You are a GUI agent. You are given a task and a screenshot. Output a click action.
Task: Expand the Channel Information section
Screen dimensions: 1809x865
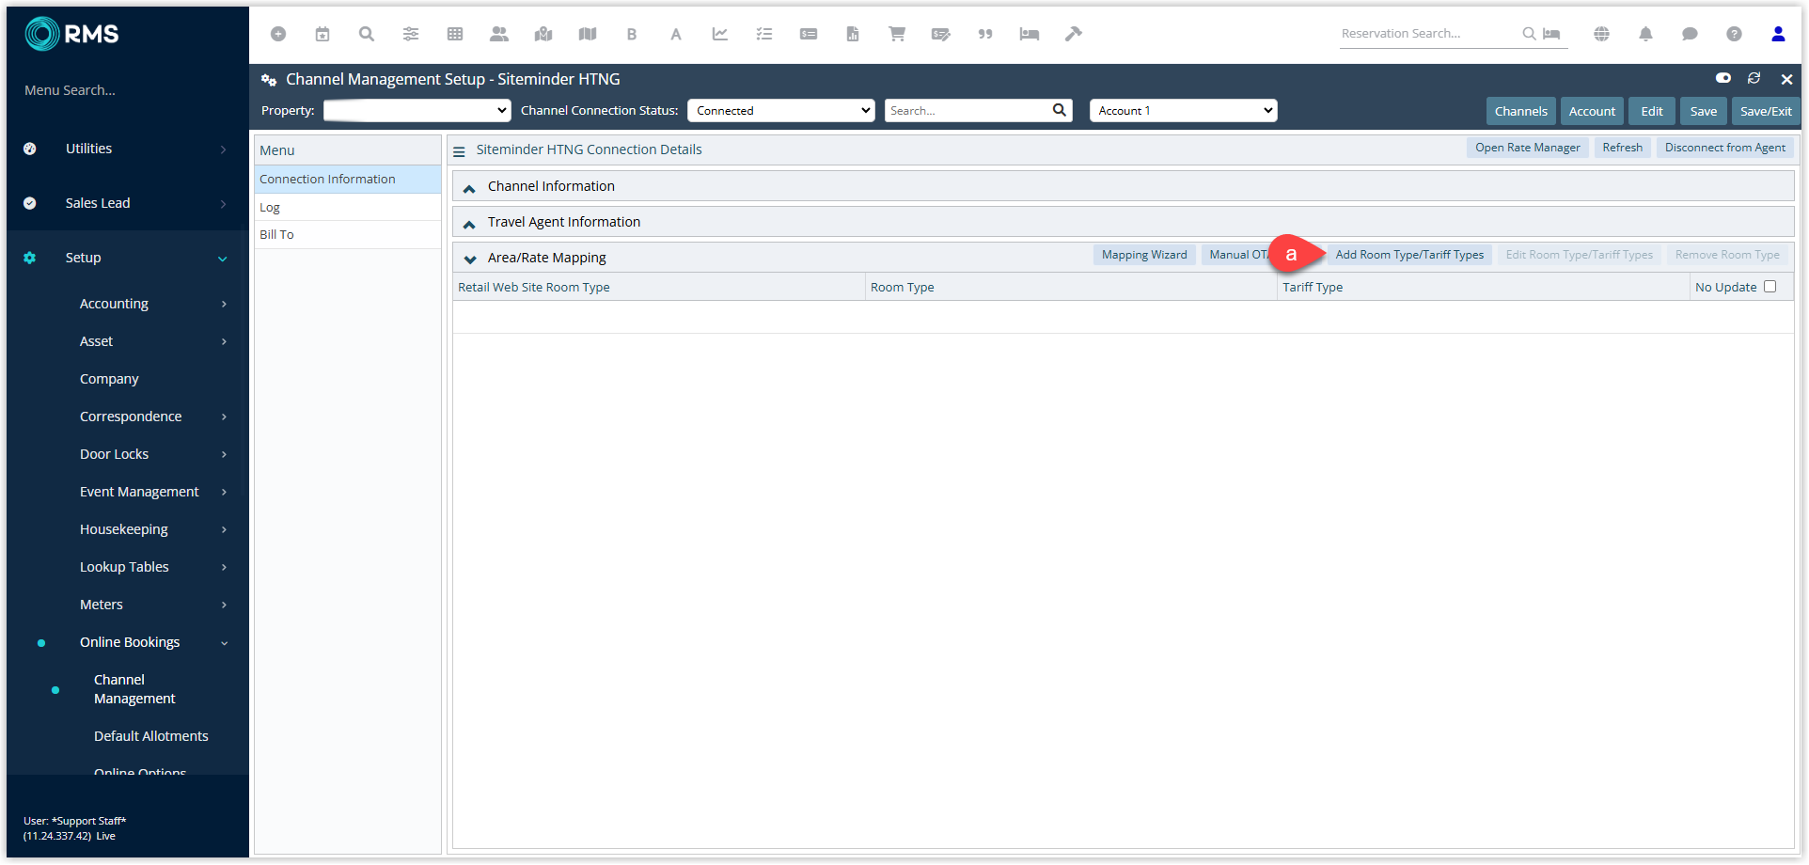coord(469,187)
